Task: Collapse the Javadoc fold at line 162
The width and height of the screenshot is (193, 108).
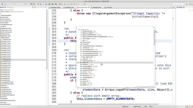Action: 57,29
